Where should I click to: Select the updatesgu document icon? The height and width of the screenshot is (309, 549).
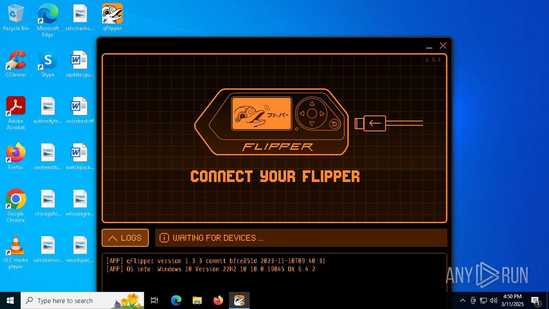tap(80, 64)
